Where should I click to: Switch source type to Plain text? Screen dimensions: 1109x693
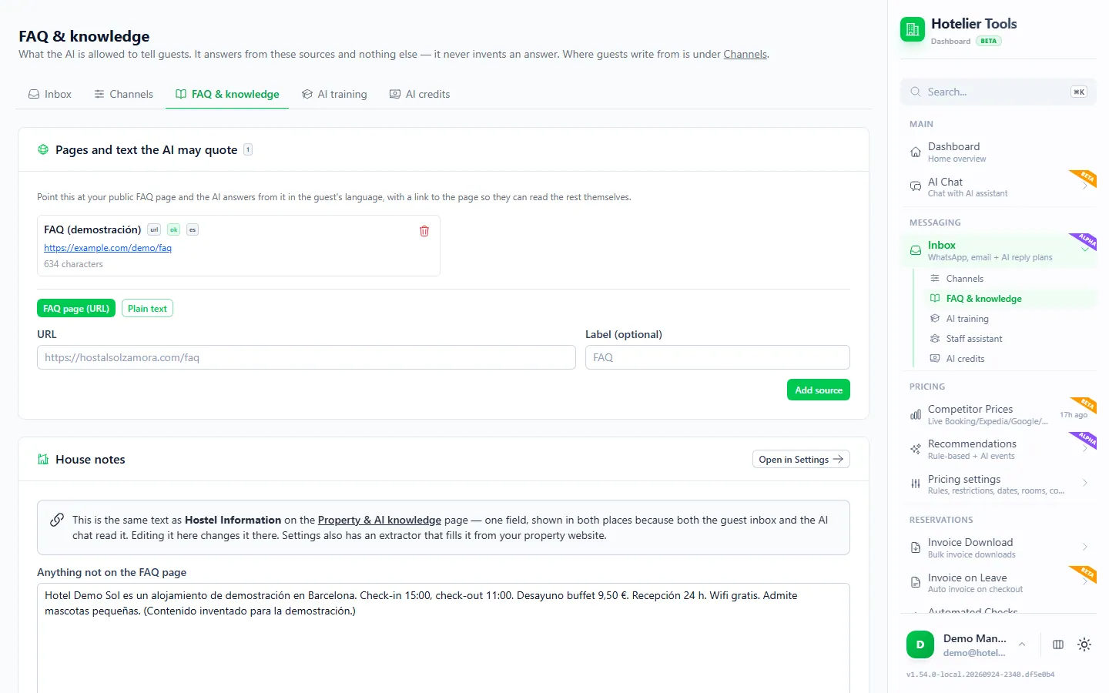coord(147,309)
